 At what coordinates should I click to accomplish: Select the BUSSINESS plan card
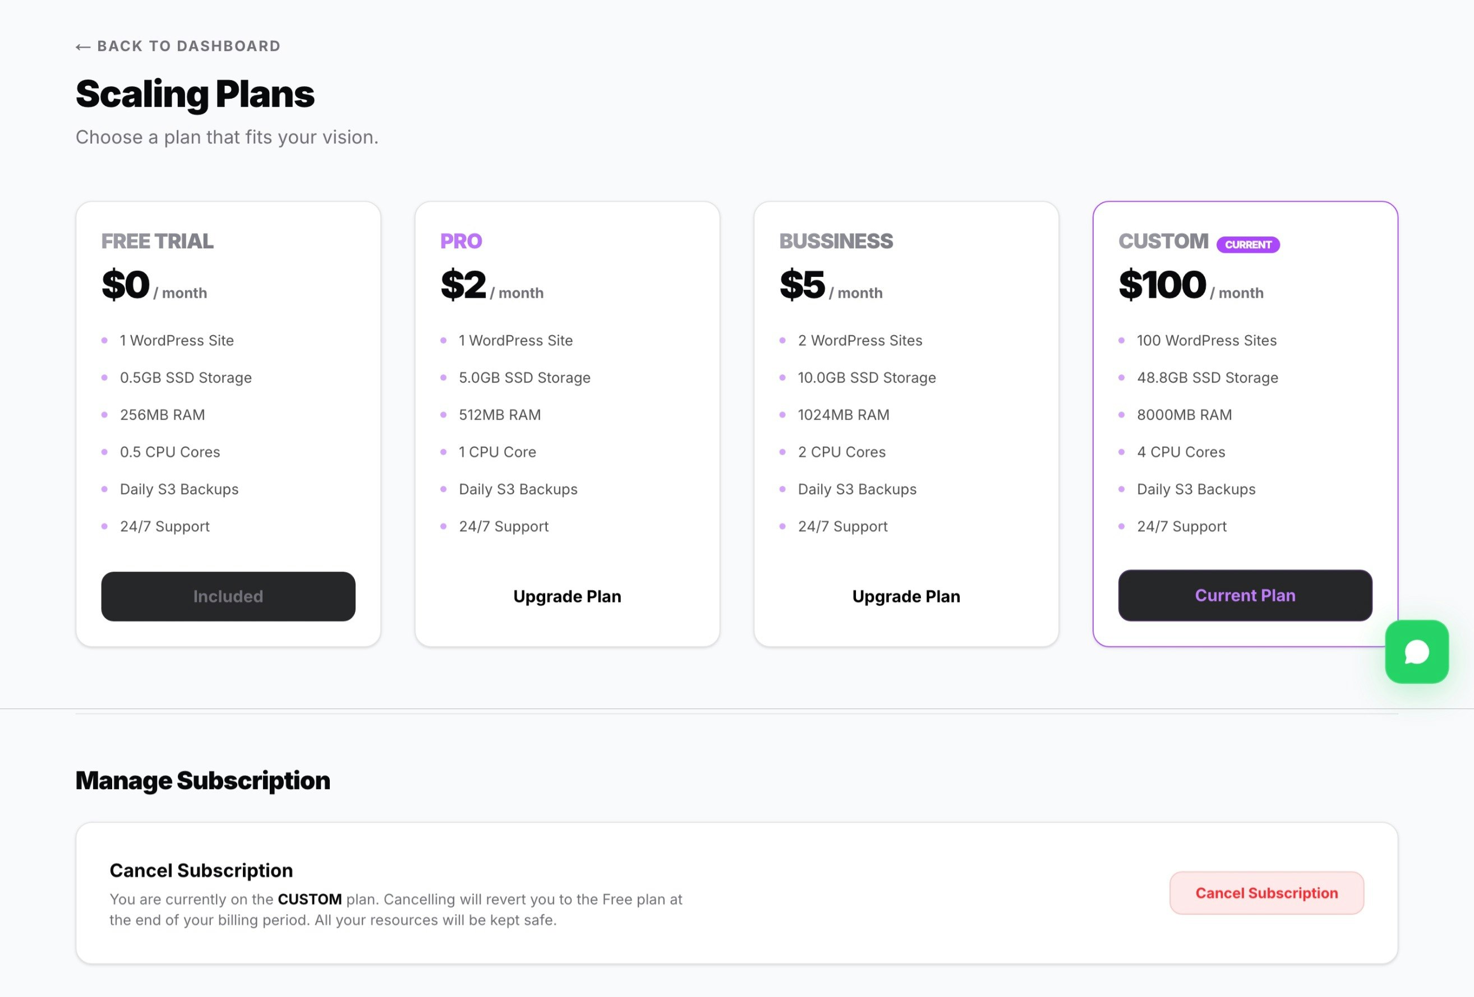[x=906, y=423]
